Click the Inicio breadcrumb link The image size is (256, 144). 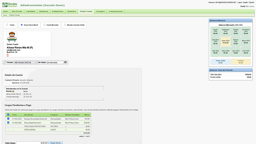point(5,15)
